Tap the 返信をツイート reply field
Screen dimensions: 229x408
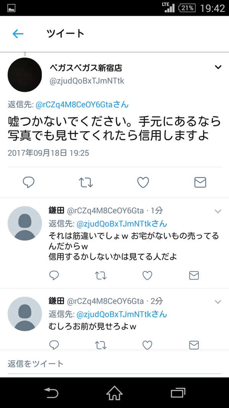tap(114, 364)
